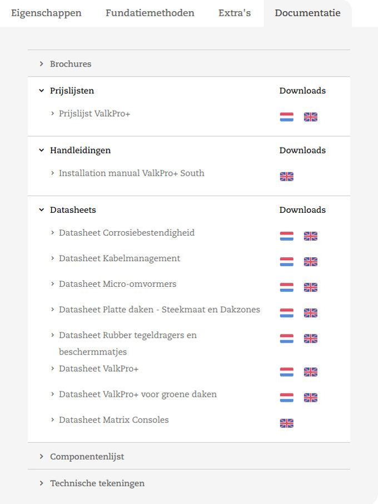This screenshot has height=504, width=378.
Task: Download English Datasheet ValkPro+ voor groene daken
Action: (311, 397)
